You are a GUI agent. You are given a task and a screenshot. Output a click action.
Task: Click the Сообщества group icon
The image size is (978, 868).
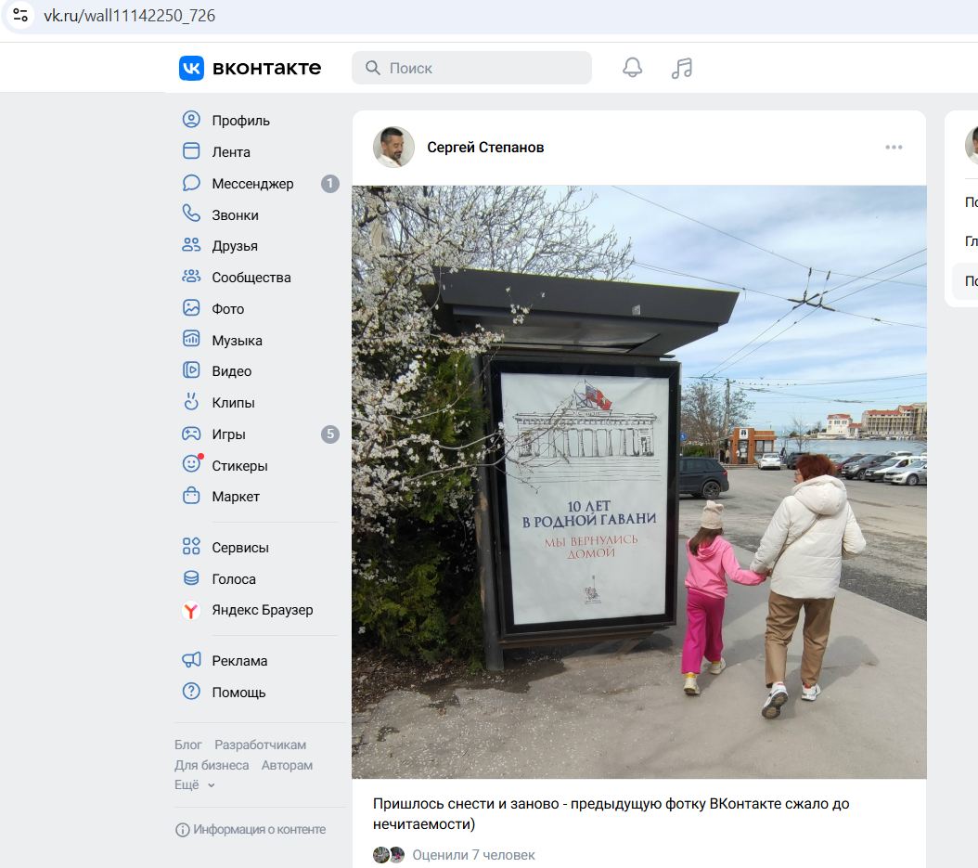[191, 277]
